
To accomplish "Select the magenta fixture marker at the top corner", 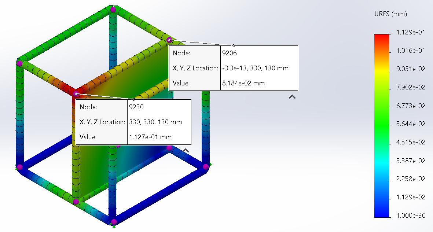I will tap(113, 10).
